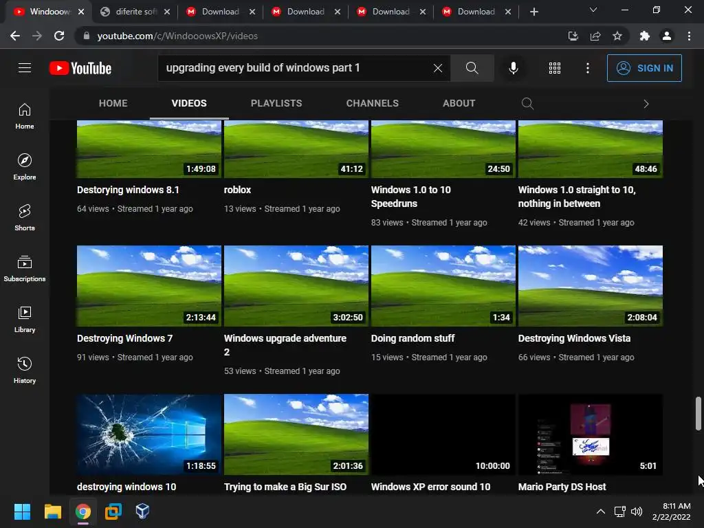The image size is (704, 528).
Task: Open the YouTube apps grid icon
Action: click(x=555, y=68)
